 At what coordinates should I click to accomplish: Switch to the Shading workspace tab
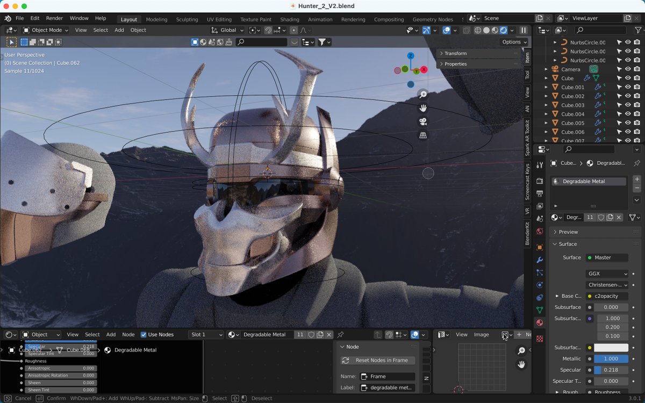[290, 19]
